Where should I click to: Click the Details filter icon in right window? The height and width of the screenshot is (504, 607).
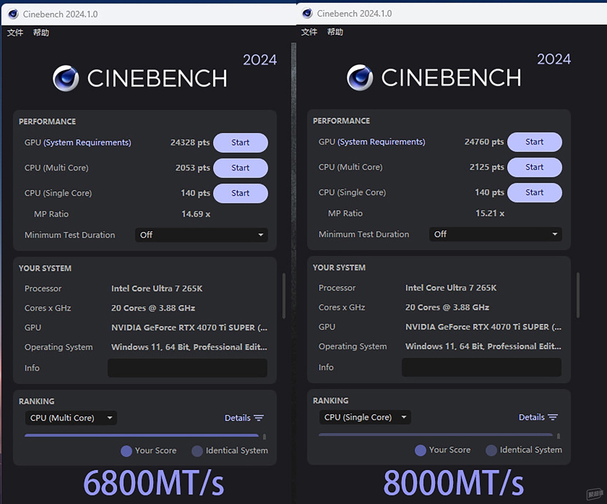click(x=553, y=417)
